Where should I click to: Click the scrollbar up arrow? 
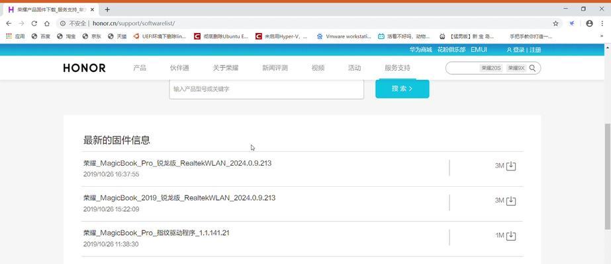608,48
